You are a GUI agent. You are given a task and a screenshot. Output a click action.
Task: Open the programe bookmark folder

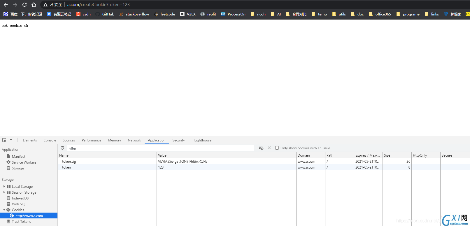coord(408,14)
